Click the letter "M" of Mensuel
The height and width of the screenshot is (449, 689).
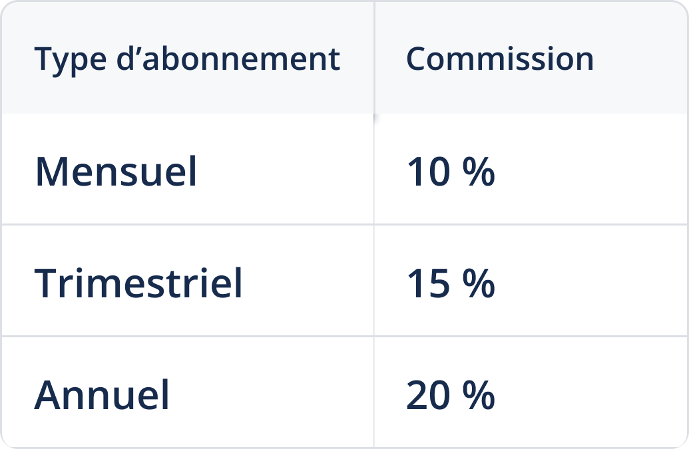point(51,172)
